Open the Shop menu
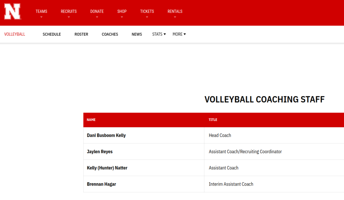The height and width of the screenshot is (200, 344). [122, 12]
